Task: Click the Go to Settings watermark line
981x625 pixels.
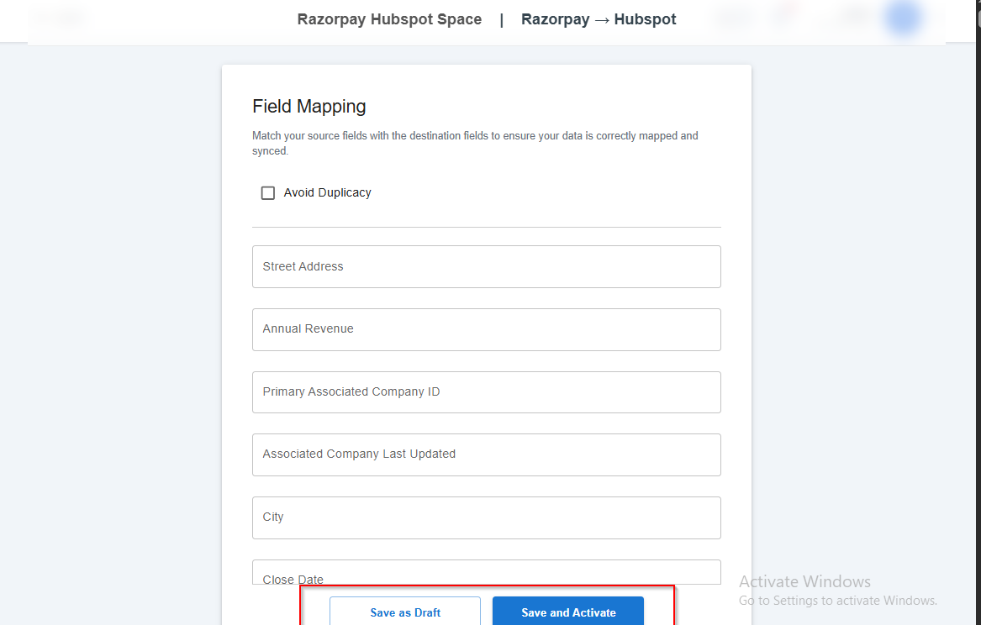Action: click(x=837, y=601)
